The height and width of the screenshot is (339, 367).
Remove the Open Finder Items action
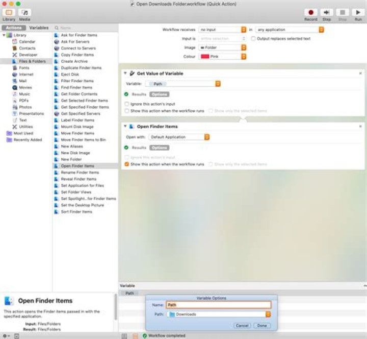tap(360, 127)
